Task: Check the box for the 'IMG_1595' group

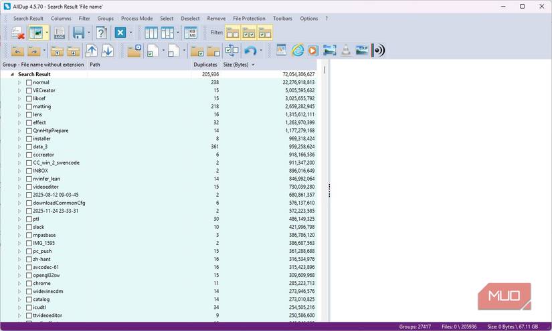Action: point(29,244)
